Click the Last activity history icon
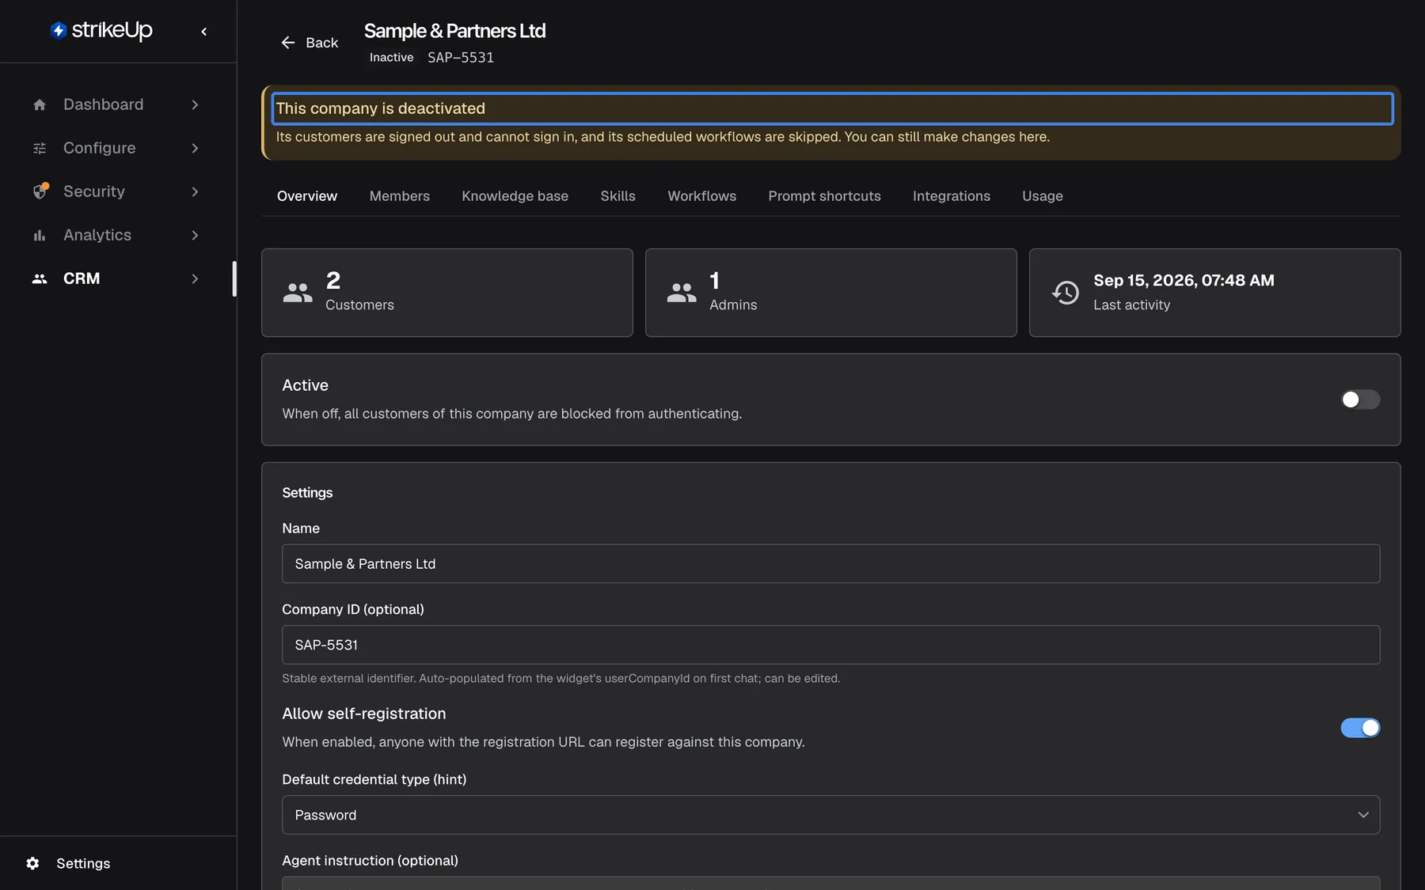The image size is (1425, 890). click(1066, 293)
